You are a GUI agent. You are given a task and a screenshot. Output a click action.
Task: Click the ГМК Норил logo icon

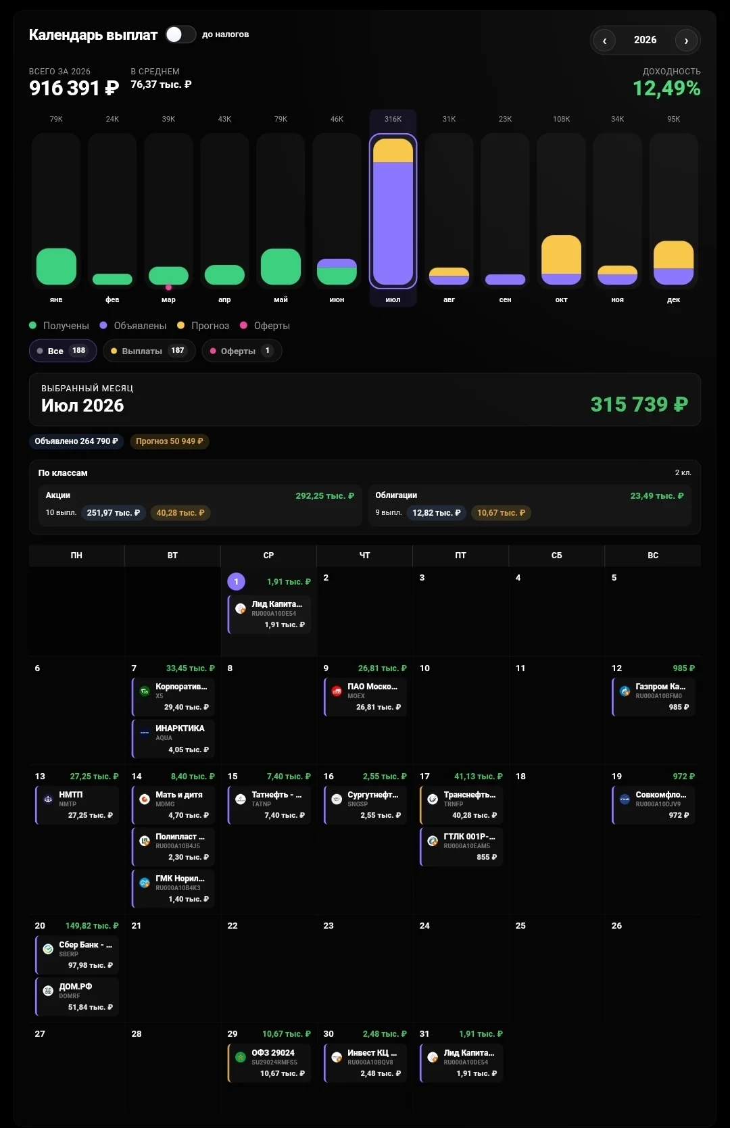click(145, 883)
